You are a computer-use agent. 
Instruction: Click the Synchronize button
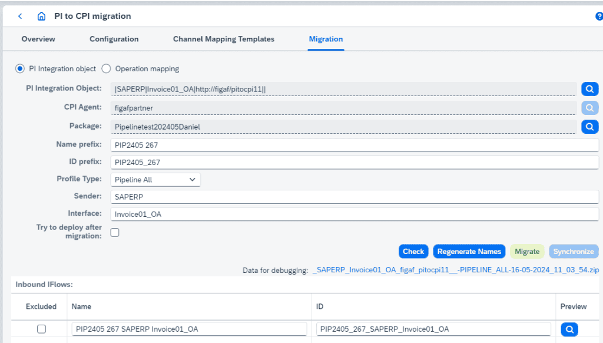pos(574,252)
